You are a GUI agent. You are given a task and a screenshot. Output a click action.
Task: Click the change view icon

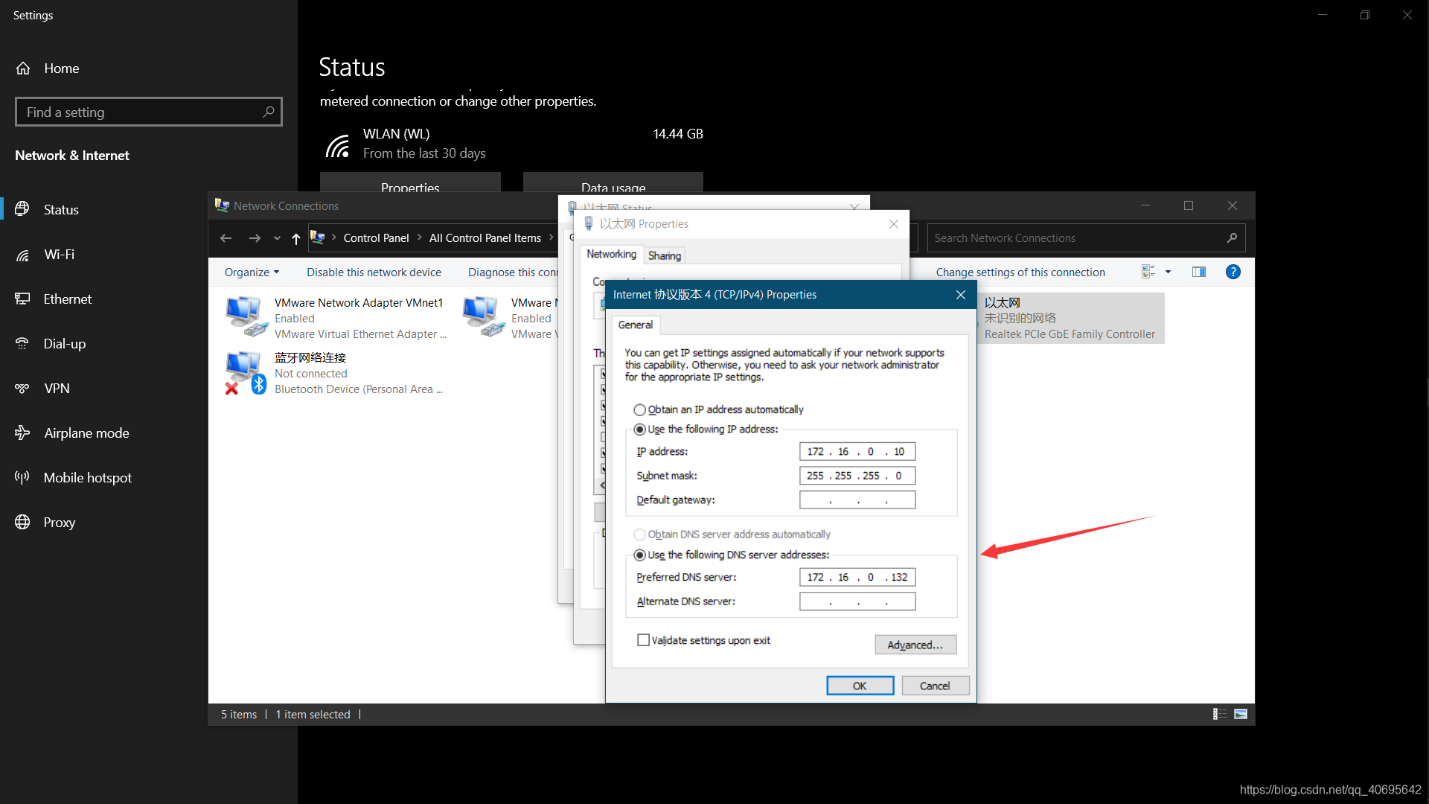(x=1148, y=272)
